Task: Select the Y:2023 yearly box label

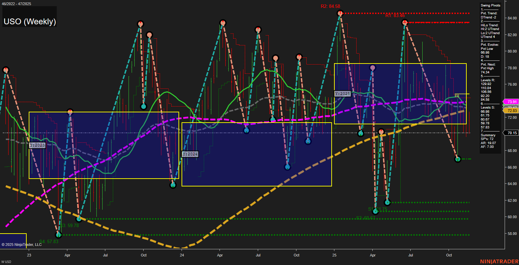Action: [37, 145]
